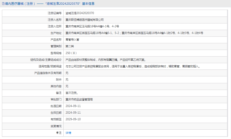Click the 生效日期 date value

tap(73, 113)
